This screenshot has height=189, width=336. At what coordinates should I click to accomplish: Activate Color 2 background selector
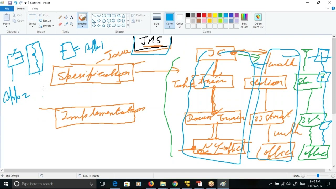pyautogui.click(x=180, y=21)
